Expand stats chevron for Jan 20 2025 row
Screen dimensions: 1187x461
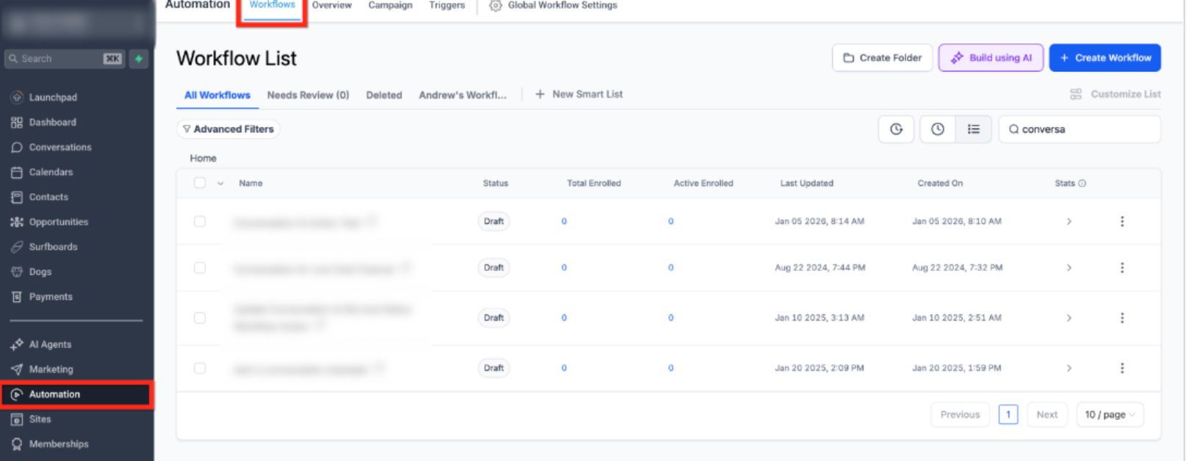click(x=1069, y=368)
